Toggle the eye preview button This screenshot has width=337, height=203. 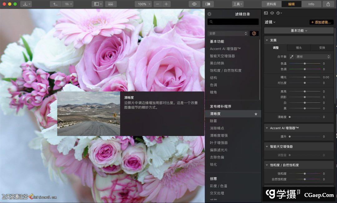[194, 4]
